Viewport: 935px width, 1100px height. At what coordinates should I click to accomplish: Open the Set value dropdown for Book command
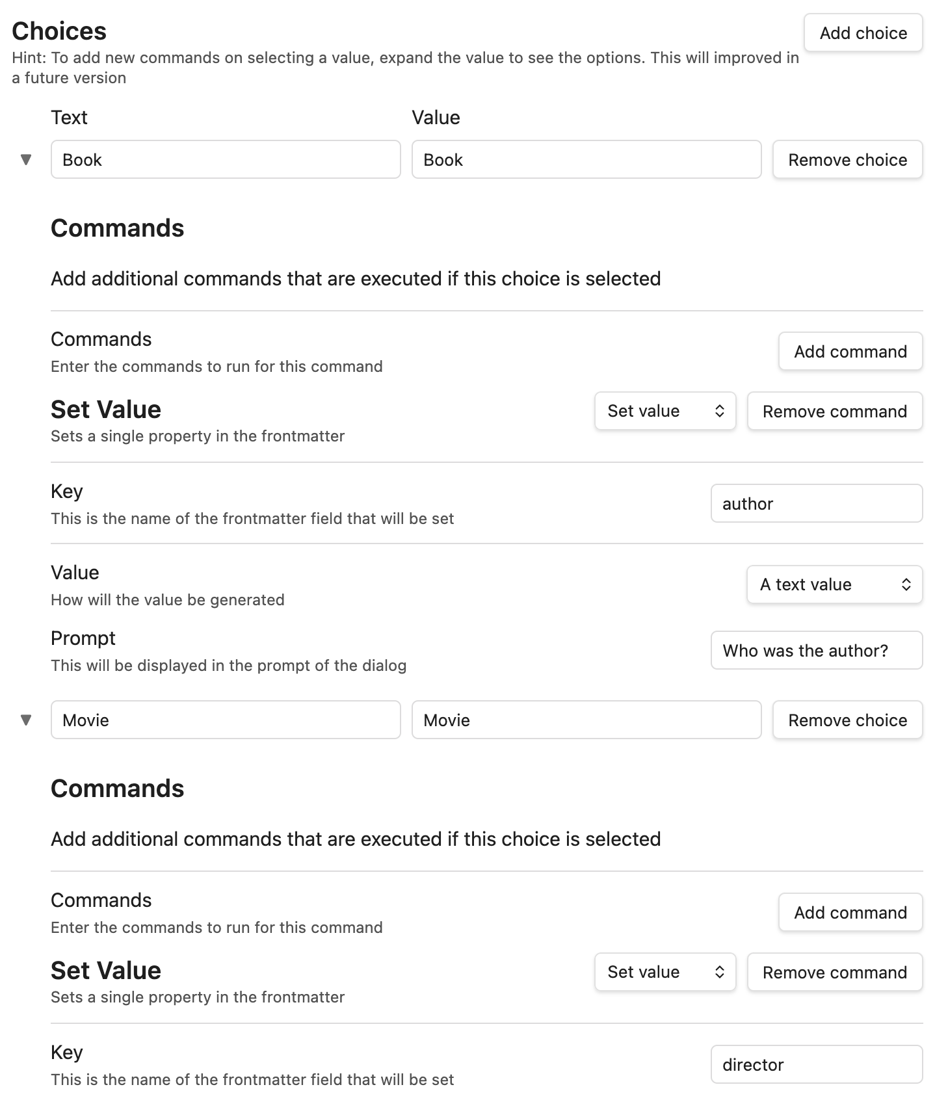pyautogui.click(x=665, y=411)
